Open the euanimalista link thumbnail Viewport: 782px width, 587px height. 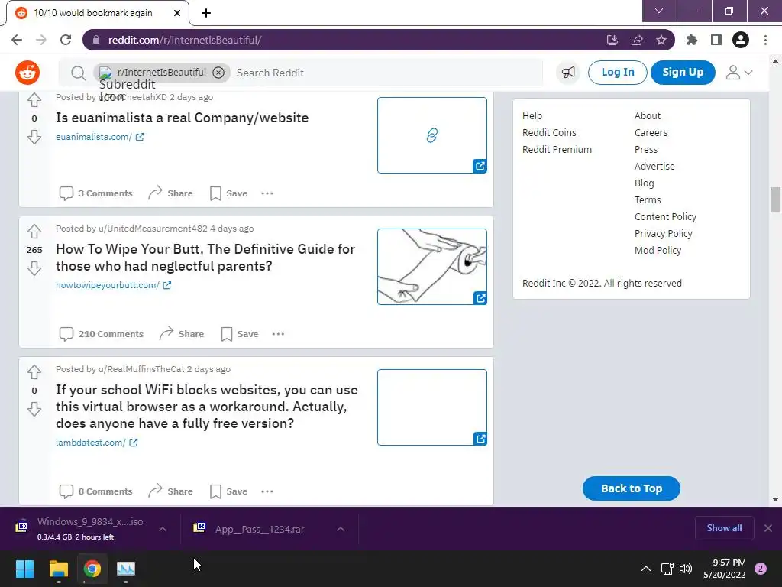[x=432, y=135]
